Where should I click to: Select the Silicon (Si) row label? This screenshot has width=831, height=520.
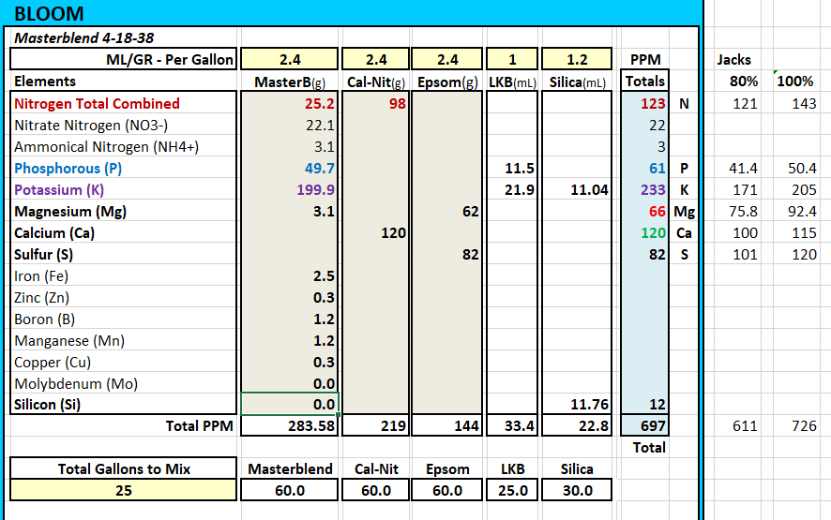[47, 405]
